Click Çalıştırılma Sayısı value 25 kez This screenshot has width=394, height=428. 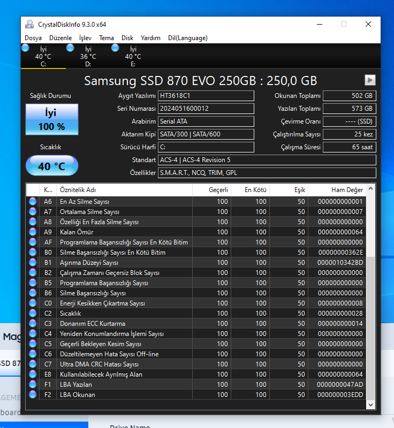coord(350,134)
